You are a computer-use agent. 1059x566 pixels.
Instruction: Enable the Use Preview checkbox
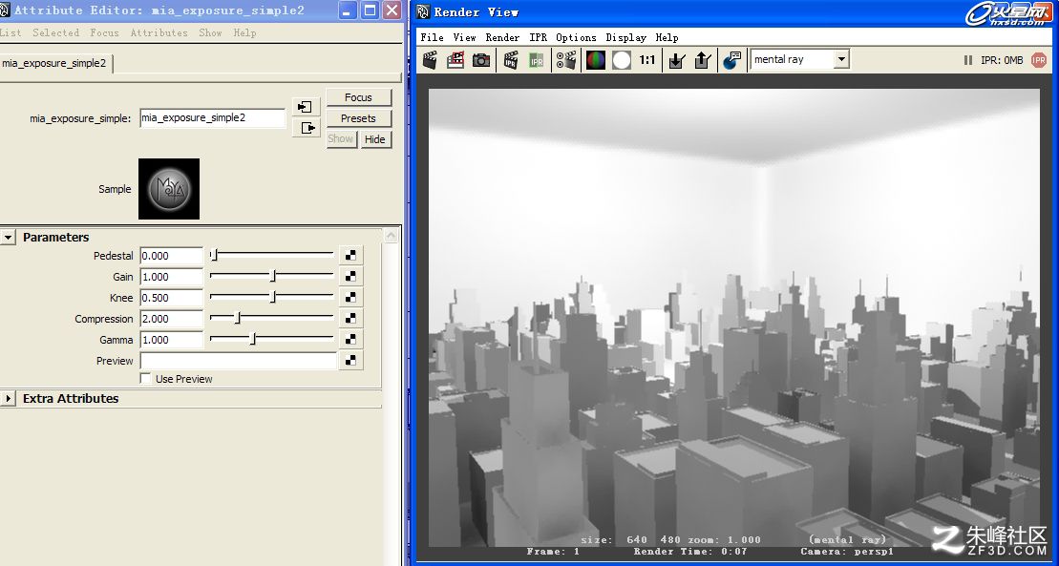tap(145, 378)
